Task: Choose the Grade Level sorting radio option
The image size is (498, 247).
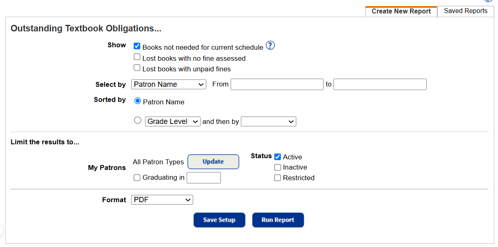Action: [x=137, y=120]
